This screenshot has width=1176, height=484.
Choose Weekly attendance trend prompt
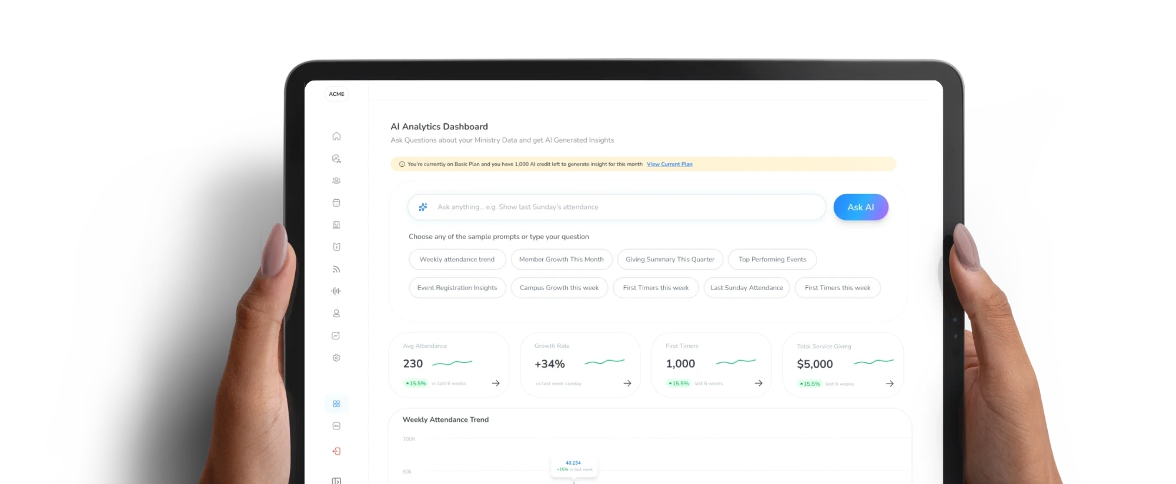click(457, 259)
